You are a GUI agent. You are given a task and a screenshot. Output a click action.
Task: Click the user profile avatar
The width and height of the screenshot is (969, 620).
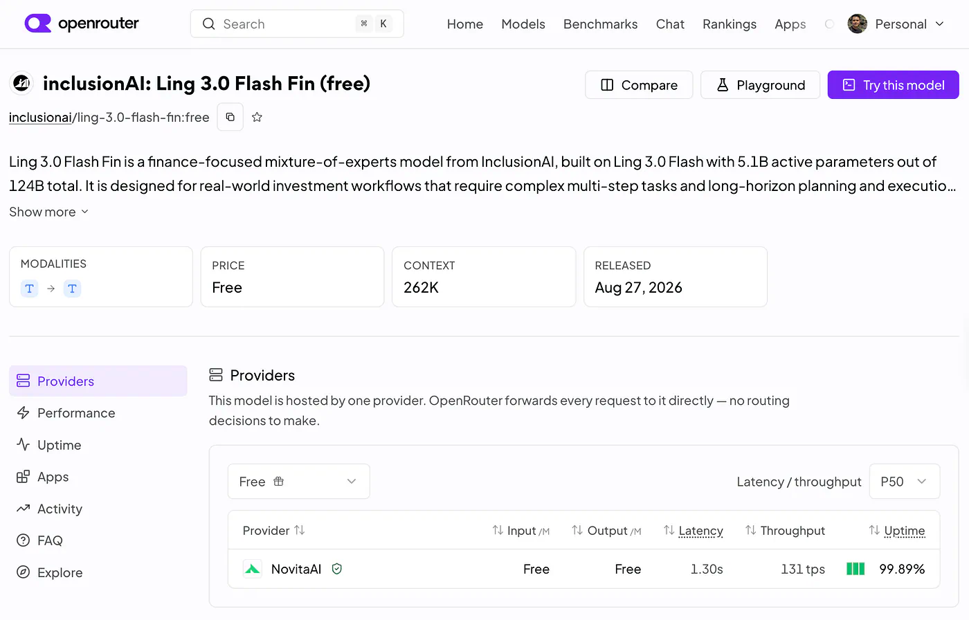pos(857,24)
